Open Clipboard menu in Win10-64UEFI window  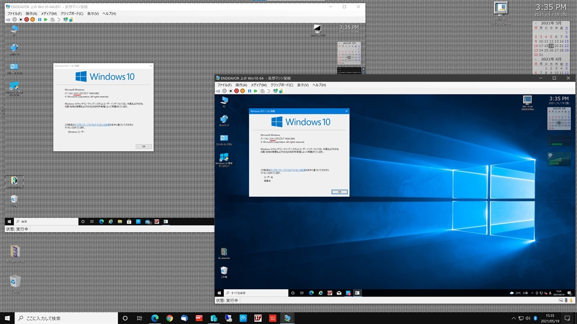click(72, 13)
